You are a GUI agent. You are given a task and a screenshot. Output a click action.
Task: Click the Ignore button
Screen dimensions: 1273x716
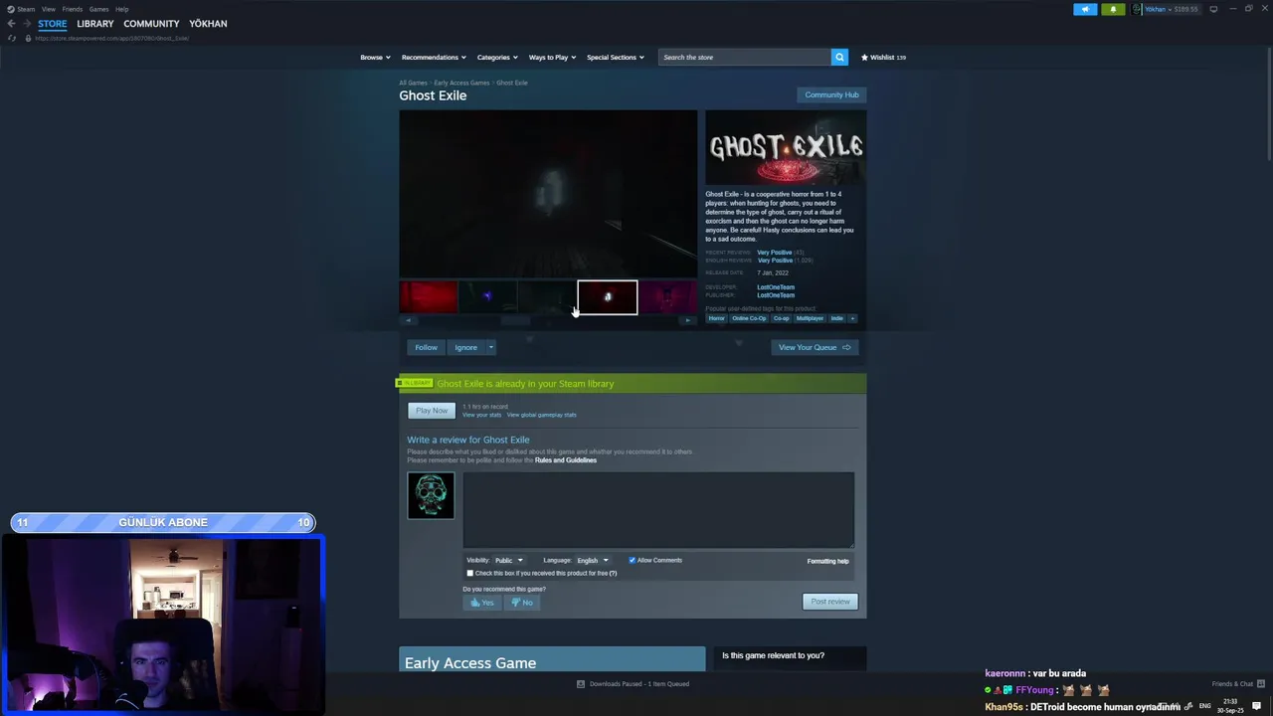tap(465, 347)
